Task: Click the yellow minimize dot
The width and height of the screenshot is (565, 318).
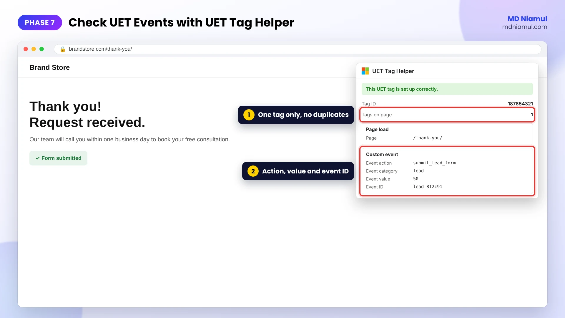Action: (34, 49)
